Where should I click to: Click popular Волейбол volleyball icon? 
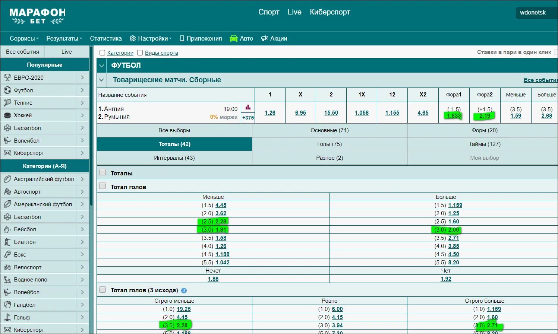pyautogui.click(x=7, y=140)
